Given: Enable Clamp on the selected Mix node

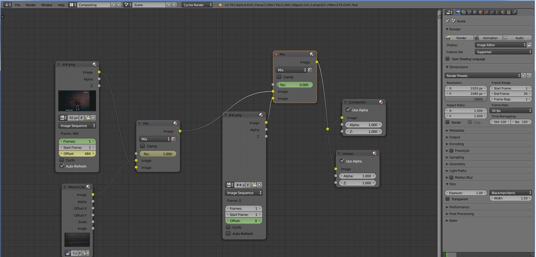Looking at the screenshot, I should (279, 77).
